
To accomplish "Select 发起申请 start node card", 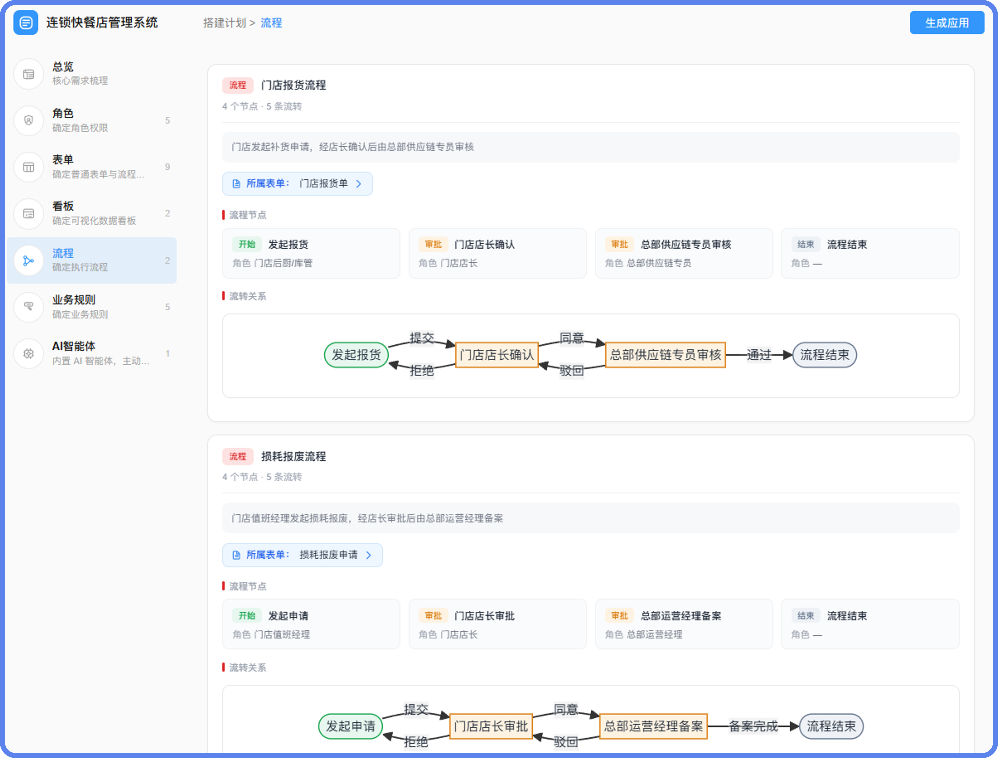I will (311, 624).
